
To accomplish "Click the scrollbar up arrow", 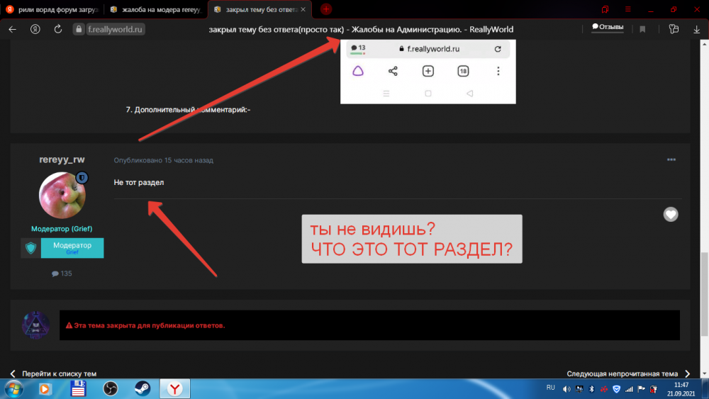I will (704, 44).
